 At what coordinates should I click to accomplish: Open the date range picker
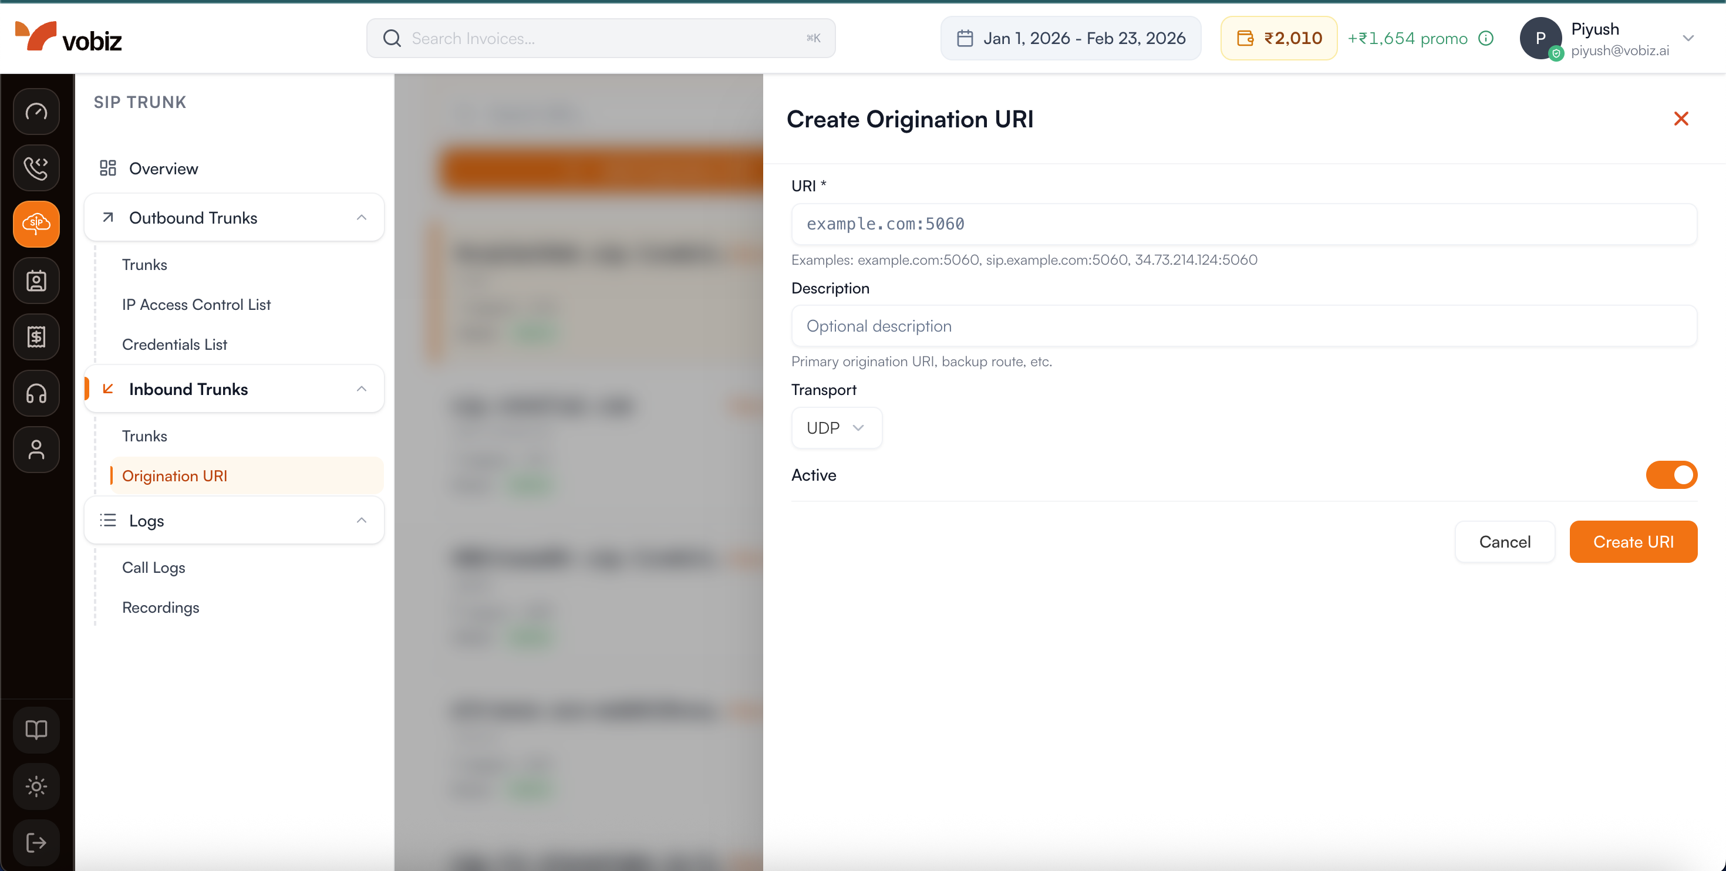1071,38
